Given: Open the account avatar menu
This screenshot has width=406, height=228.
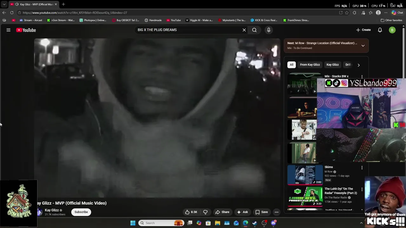Looking at the screenshot, I should click(392, 30).
